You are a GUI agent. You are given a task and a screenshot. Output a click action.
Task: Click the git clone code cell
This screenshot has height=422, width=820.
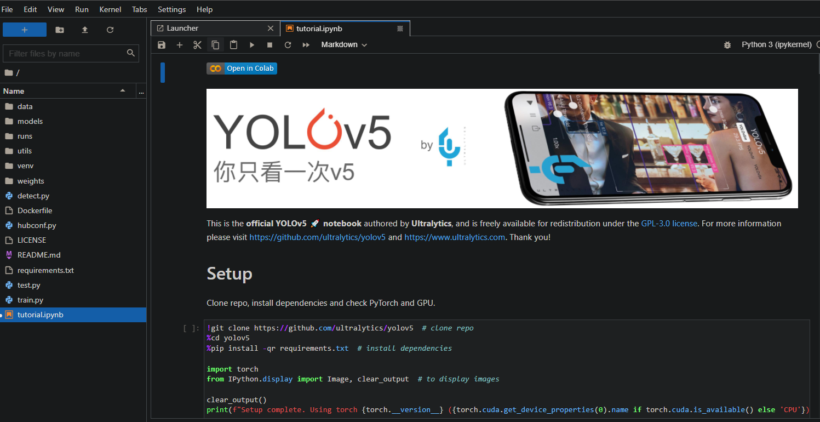click(507, 369)
